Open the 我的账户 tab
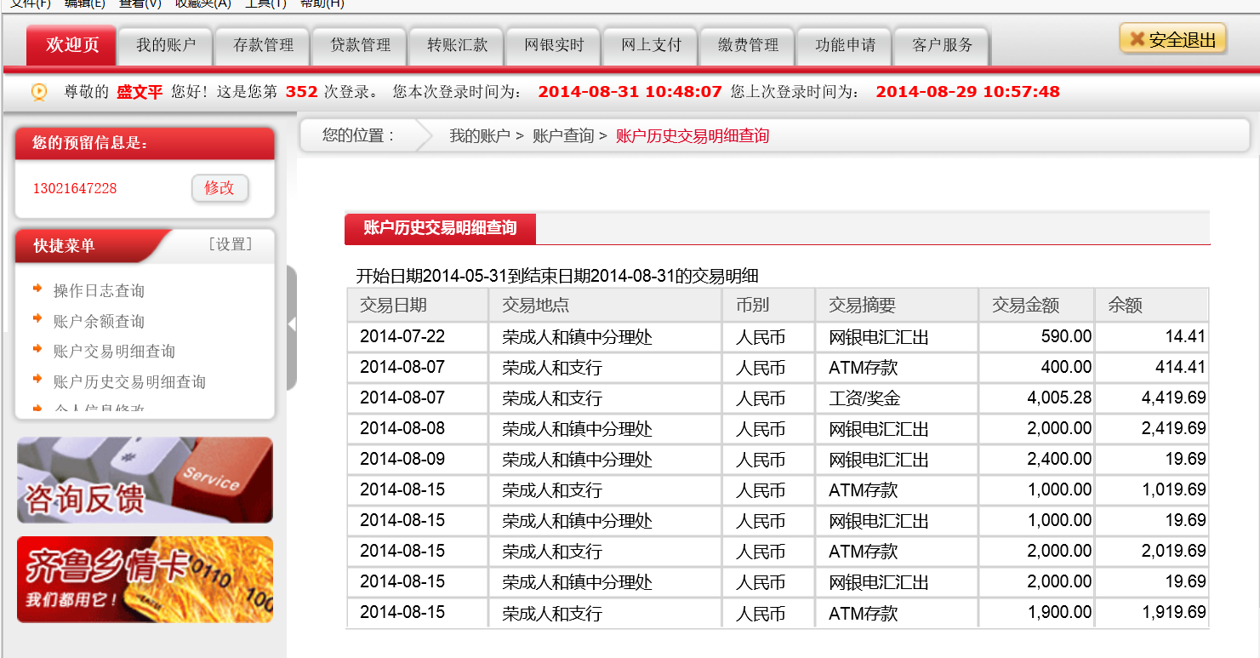 166,46
